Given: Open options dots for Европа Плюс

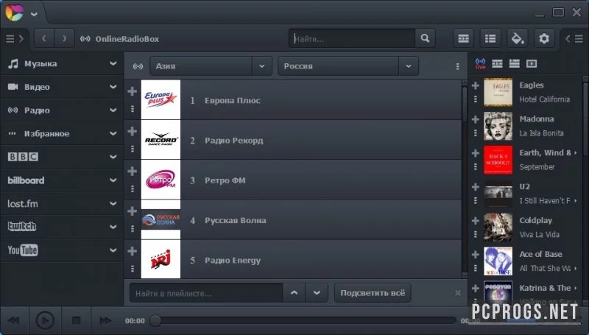Looking at the screenshot, I should coord(133,109).
